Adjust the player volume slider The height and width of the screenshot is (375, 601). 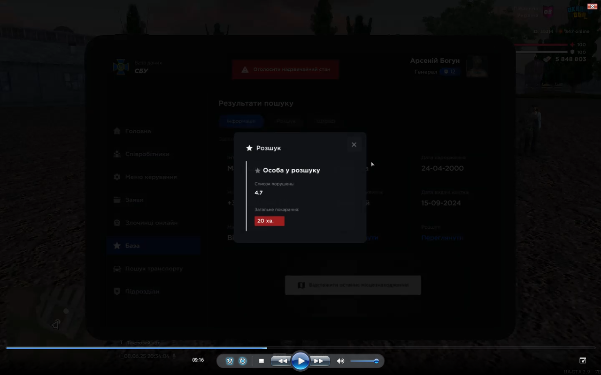tap(364, 361)
